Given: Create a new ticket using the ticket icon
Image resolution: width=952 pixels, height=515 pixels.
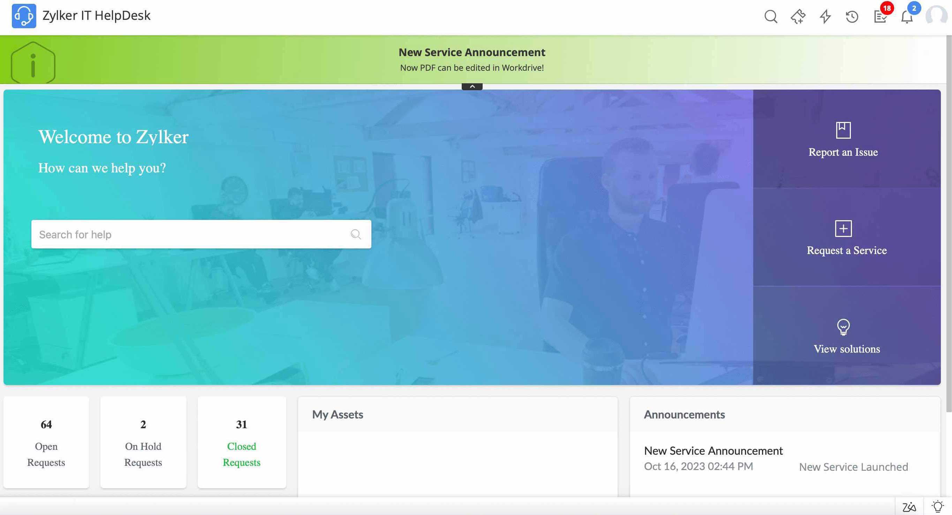Looking at the screenshot, I should 798,16.
